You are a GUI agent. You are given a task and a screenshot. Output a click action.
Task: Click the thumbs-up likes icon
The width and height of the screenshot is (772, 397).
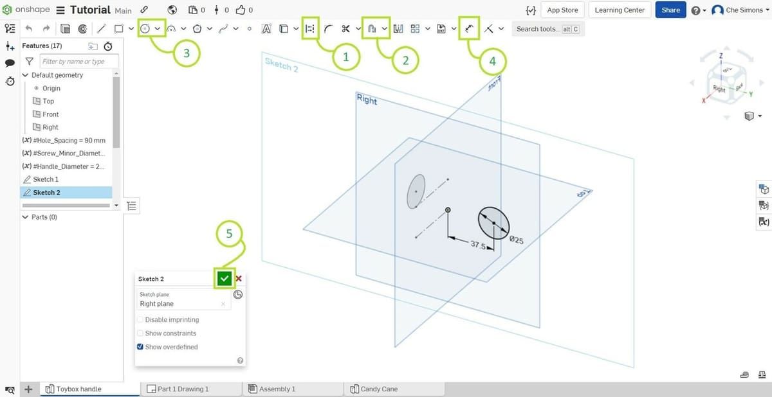point(241,10)
